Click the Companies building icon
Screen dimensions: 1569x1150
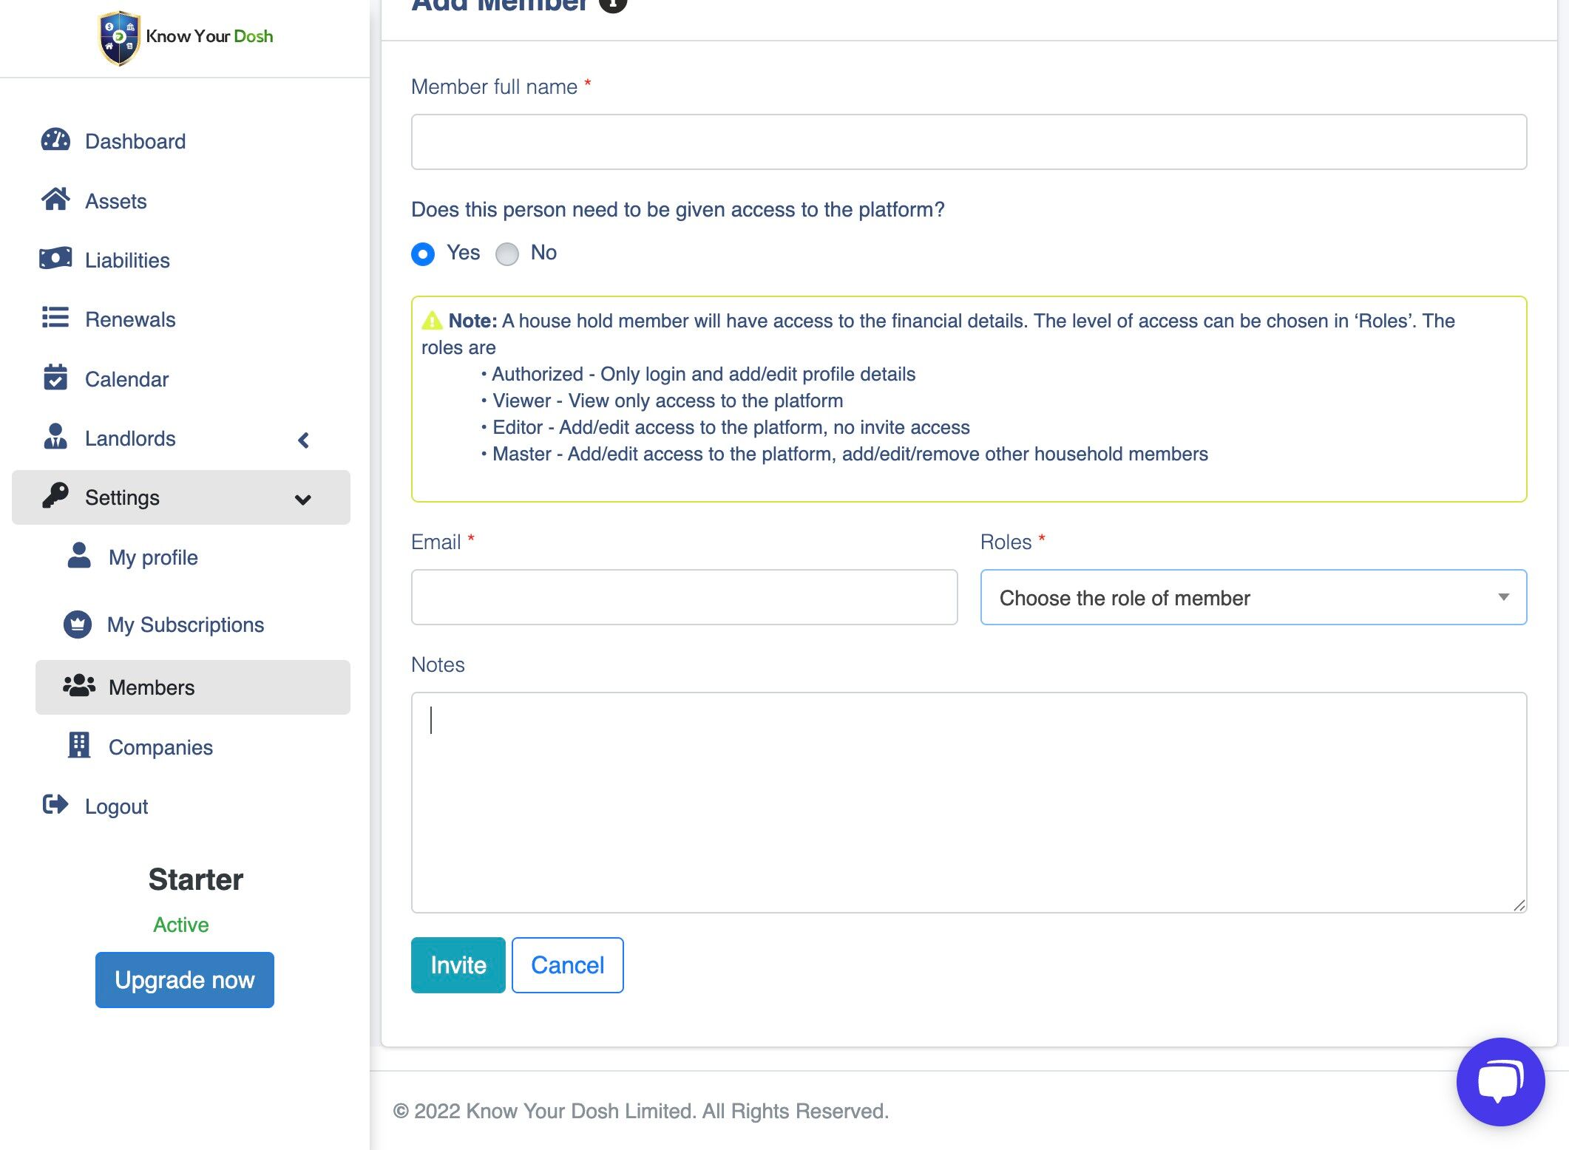(x=79, y=746)
